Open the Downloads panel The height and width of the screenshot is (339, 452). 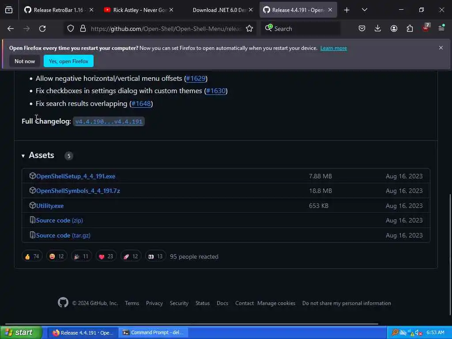tap(378, 29)
